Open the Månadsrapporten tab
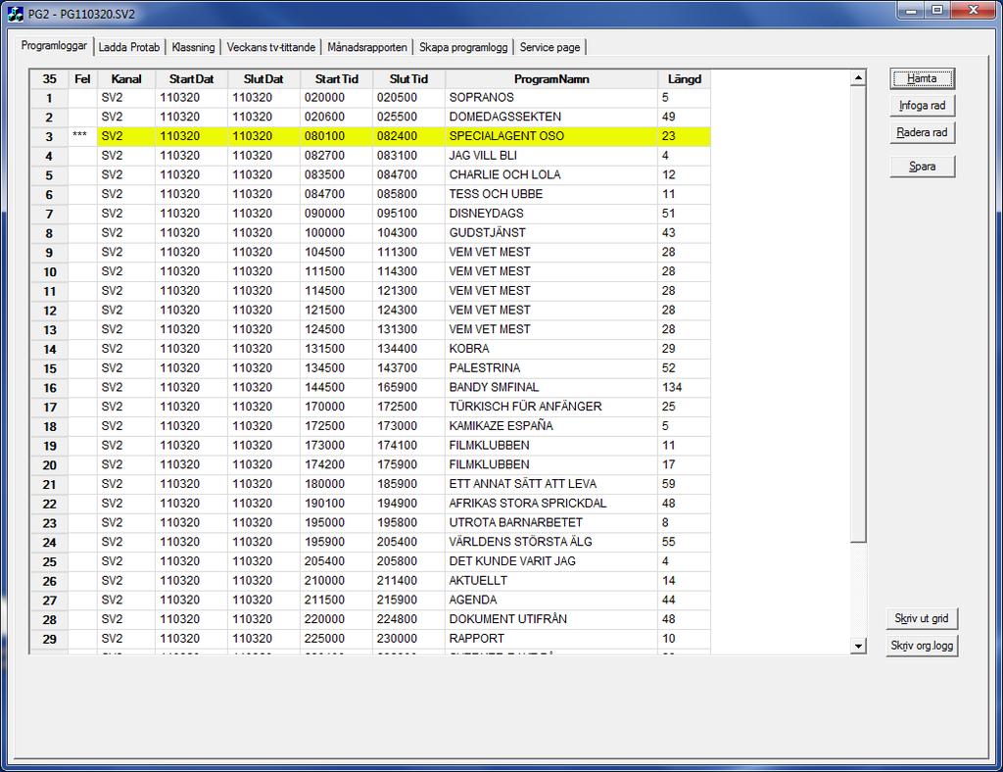The image size is (1003, 772). (x=367, y=47)
